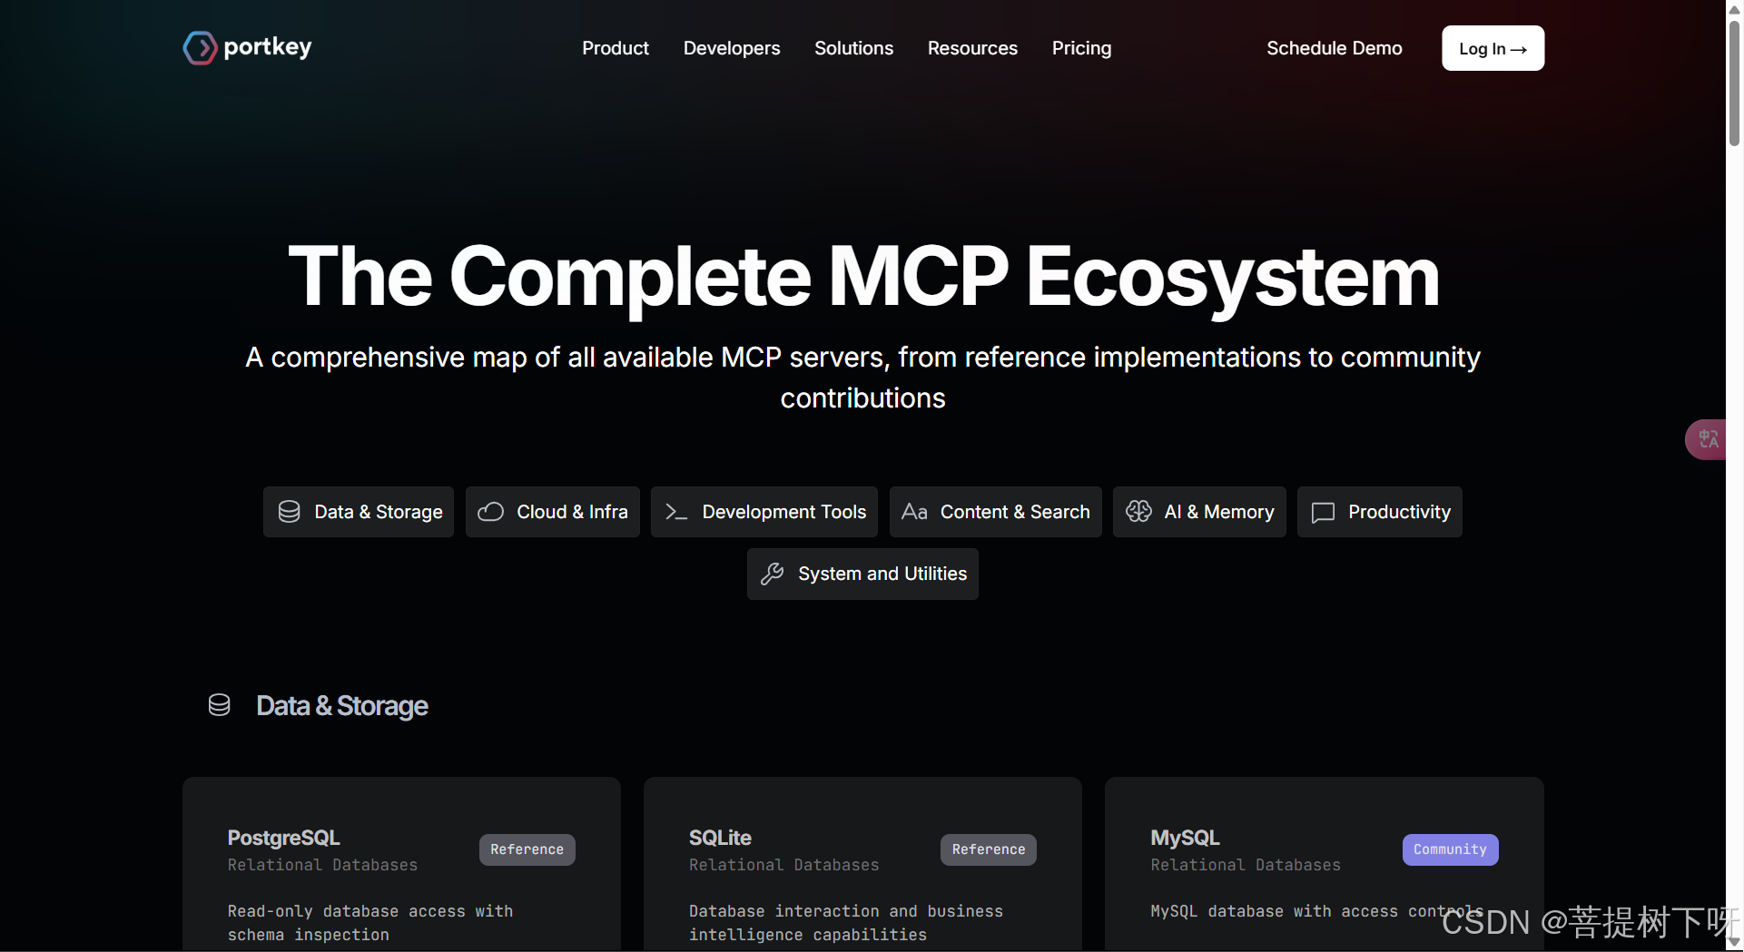Click the Reference badge on SQLite card
This screenshot has width=1744, height=952.
[989, 849]
